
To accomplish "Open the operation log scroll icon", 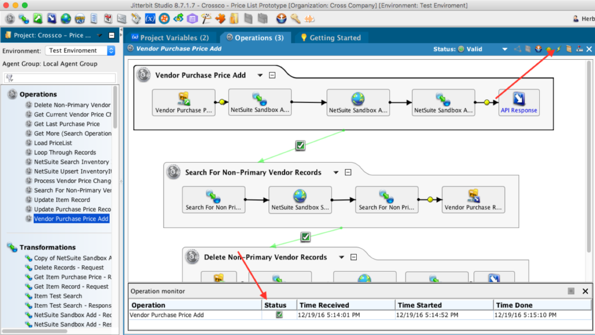I will point(569,49).
